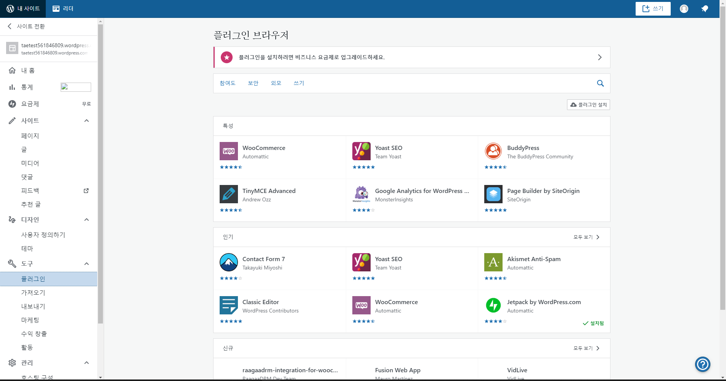Screen dimensions: 726x381
Task: Click 모두 보기 in the 인기 section
Action: (x=586, y=237)
